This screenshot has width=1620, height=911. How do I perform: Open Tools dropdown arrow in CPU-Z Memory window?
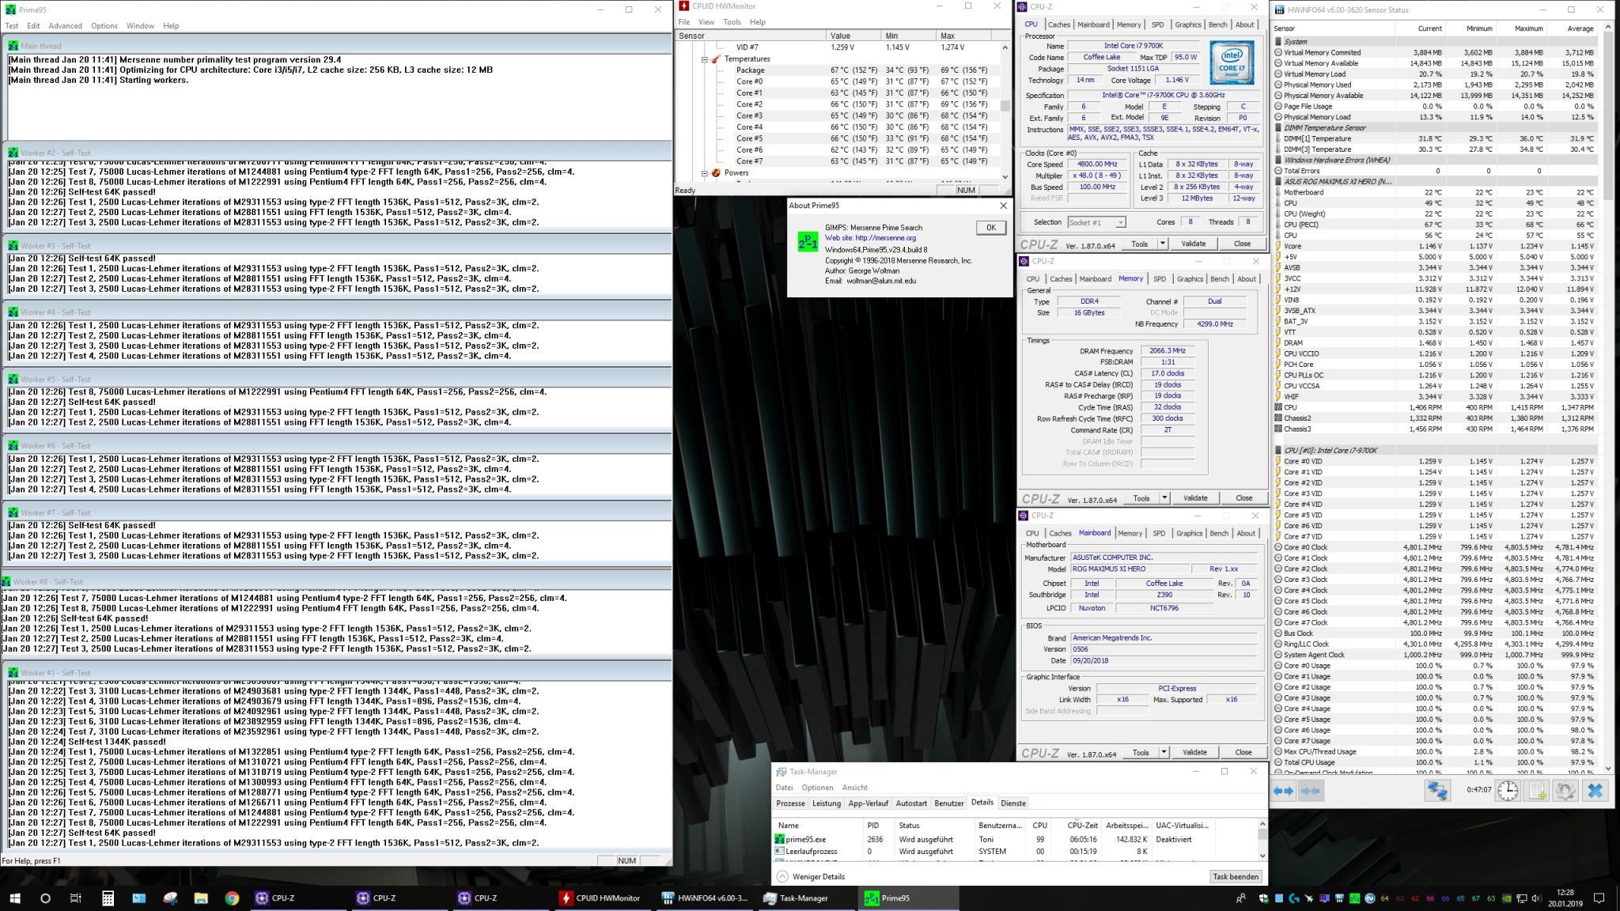tap(1164, 498)
